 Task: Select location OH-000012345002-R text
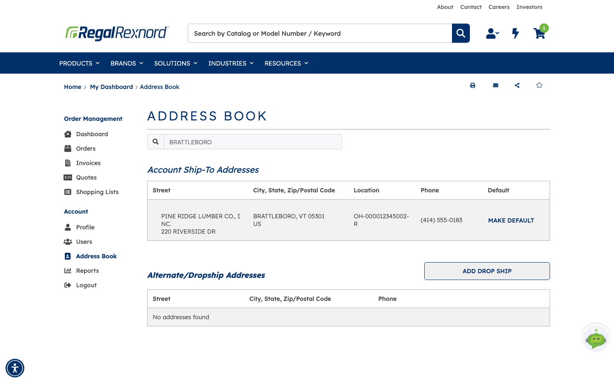click(381, 220)
